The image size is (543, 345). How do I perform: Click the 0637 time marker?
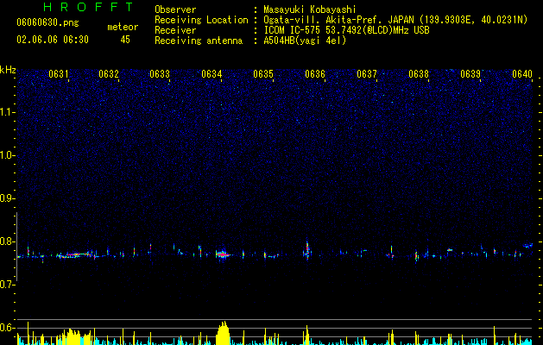(367, 74)
